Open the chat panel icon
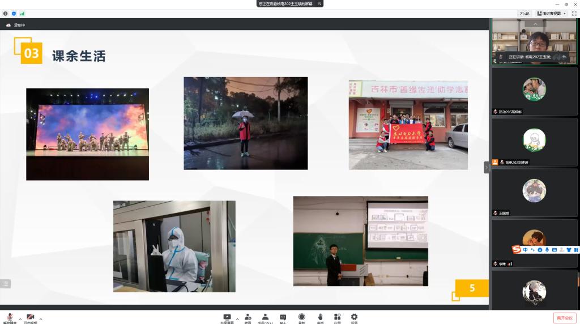 283,318
